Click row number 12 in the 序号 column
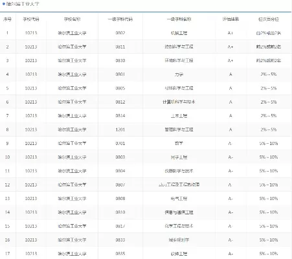The width and height of the screenshot is (292, 259). [x=7, y=185]
